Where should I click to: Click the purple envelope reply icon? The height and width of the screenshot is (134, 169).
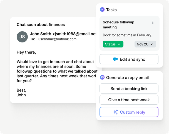click(x=102, y=78)
